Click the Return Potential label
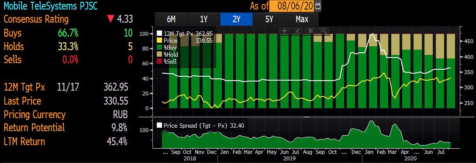Image resolution: width=476 pixels, height=163 pixels. coord(34,128)
